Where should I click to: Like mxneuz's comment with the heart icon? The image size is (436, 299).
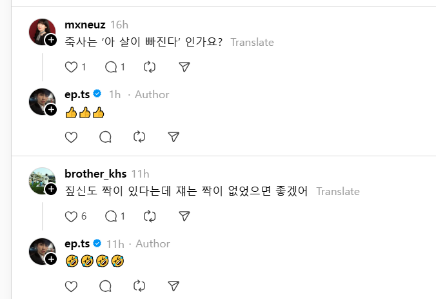coord(72,67)
